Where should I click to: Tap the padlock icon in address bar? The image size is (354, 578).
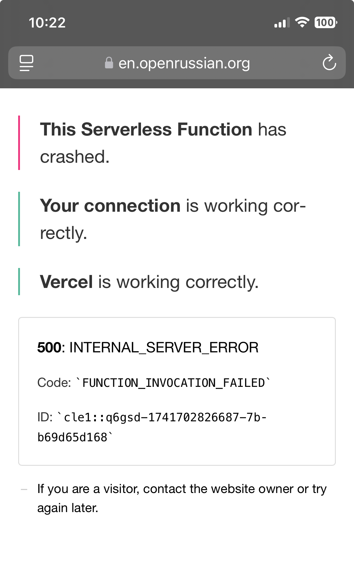click(109, 63)
